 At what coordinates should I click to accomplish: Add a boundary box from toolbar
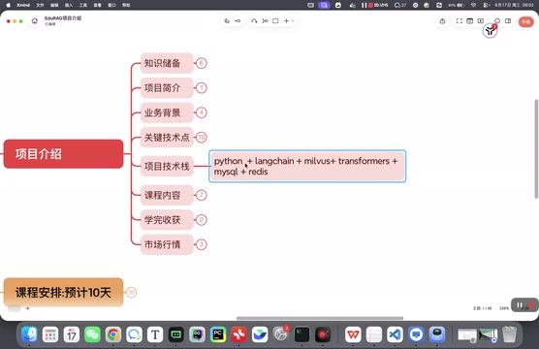pyautogui.click(x=275, y=21)
